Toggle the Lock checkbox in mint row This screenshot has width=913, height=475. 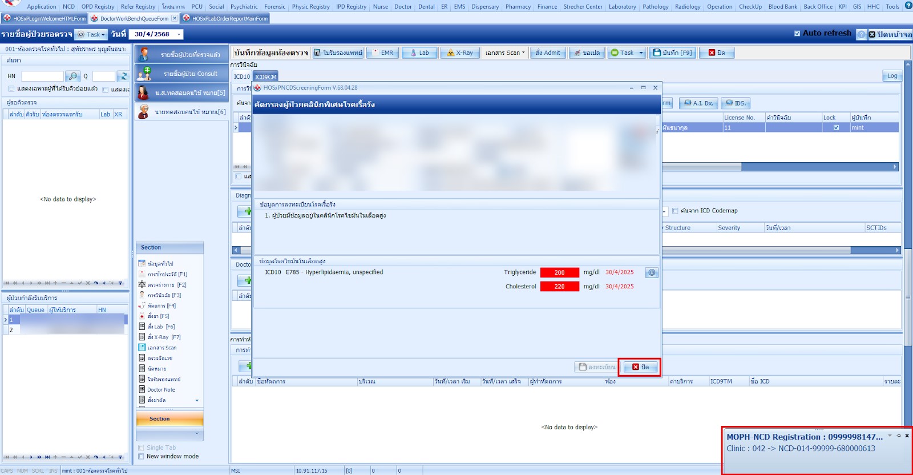(x=836, y=127)
